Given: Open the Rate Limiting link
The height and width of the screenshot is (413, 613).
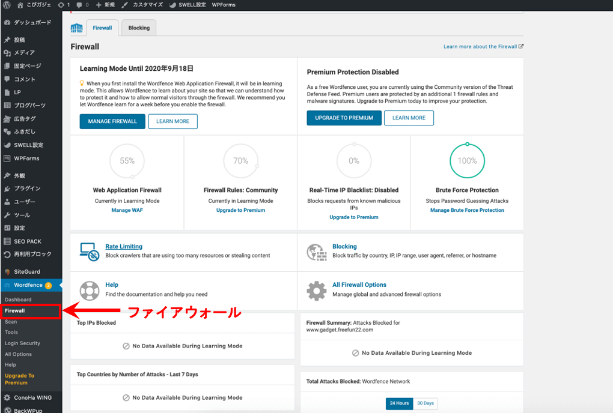Looking at the screenshot, I should click(x=124, y=246).
